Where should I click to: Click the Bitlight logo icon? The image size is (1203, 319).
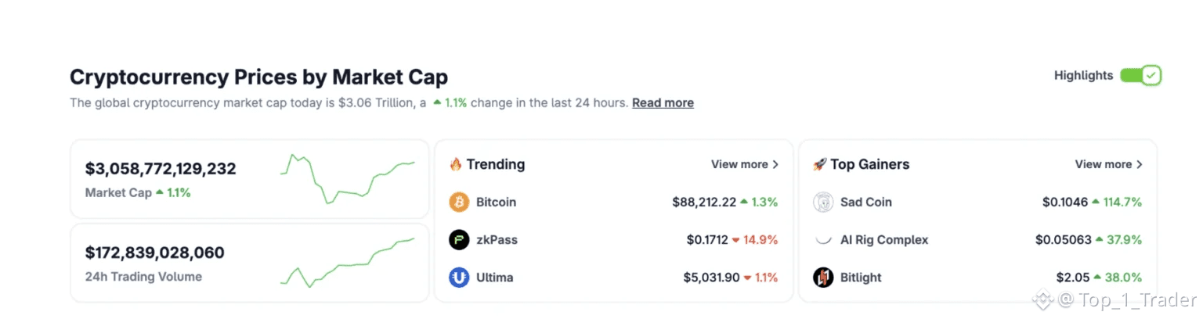tap(823, 277)
